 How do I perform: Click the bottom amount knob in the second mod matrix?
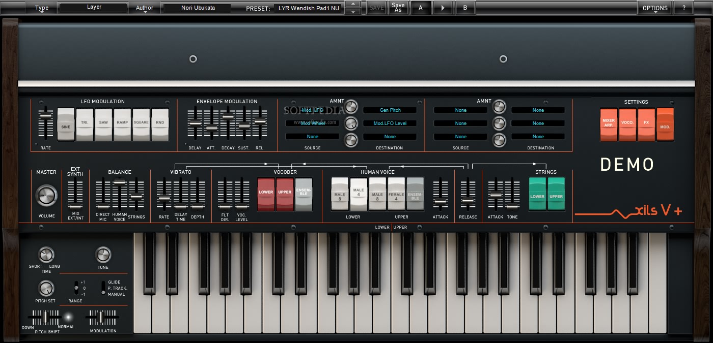point(500,140)
